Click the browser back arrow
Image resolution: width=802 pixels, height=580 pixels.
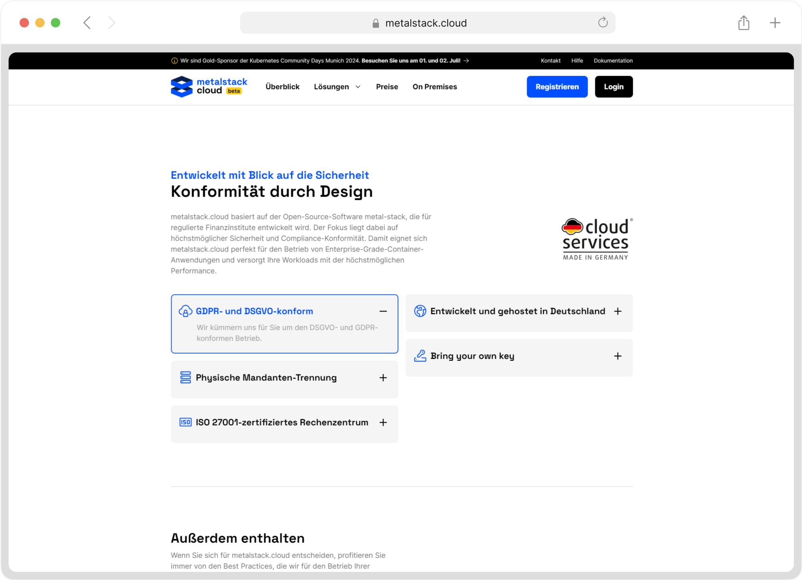click(87, 23)
